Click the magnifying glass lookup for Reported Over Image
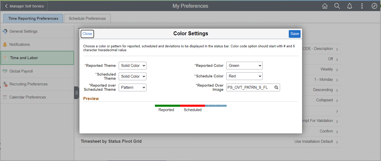The height and width of the screenshot is (161, 381). (276, 87)
